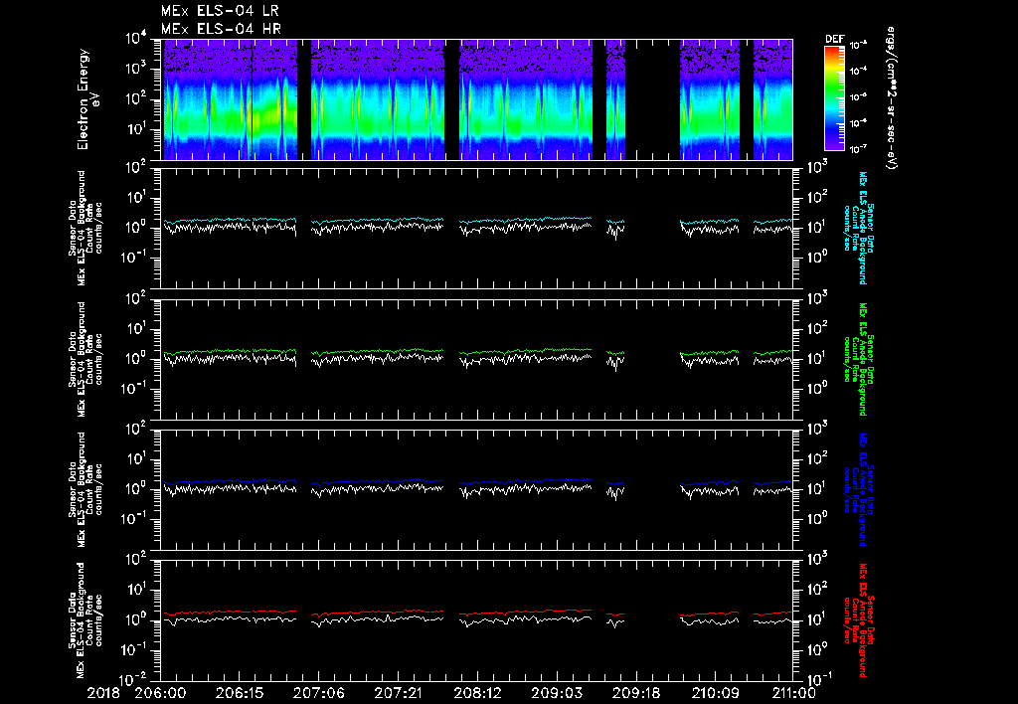This screenshot has width=1018, height=704.
Task: Click the "Electron Energy eV" axis label
Action: [x=87, y=99]
